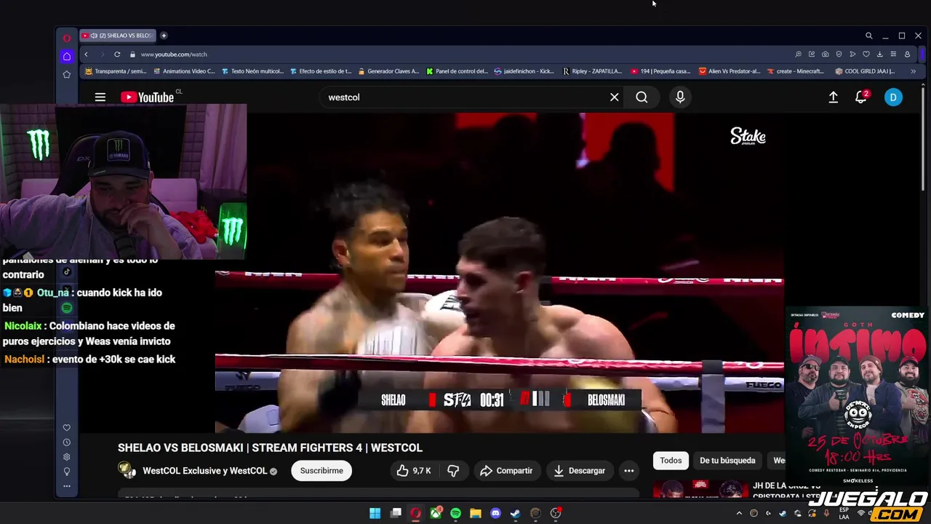Open the Opera sidebar three-dots menu
The image size is (931, 524).
(66, 486)
